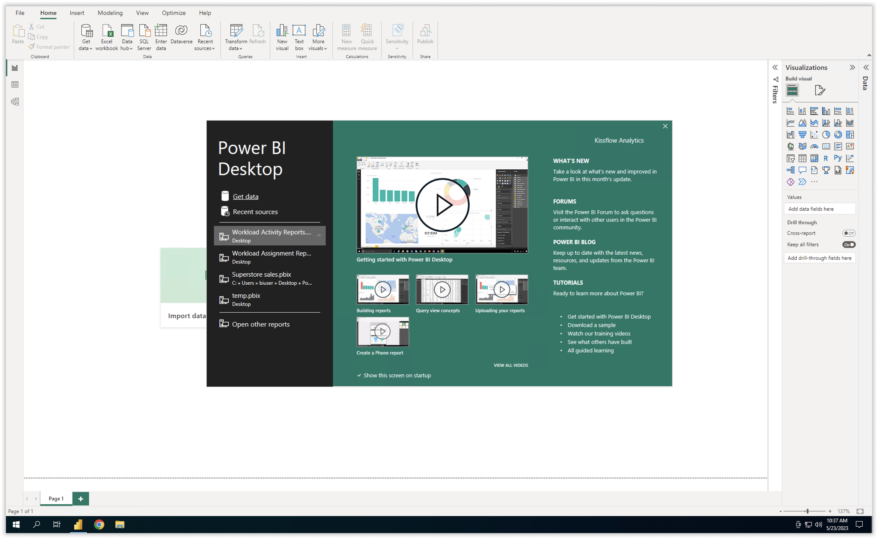This screenshot has width=878, height=539.
Task: Switch to Model view in left sidebar
Action: (15, 102)
